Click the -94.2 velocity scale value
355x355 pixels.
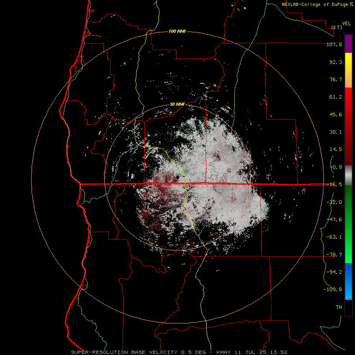click(334, 272)
